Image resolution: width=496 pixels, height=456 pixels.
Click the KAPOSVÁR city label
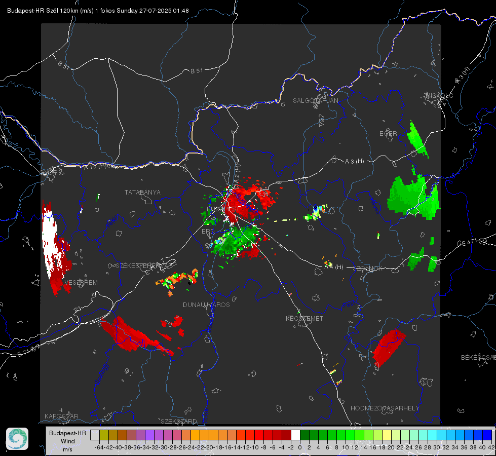[61, 416]
